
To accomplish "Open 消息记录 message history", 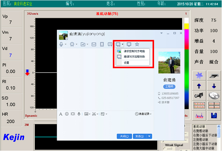I will coord(143,114).
